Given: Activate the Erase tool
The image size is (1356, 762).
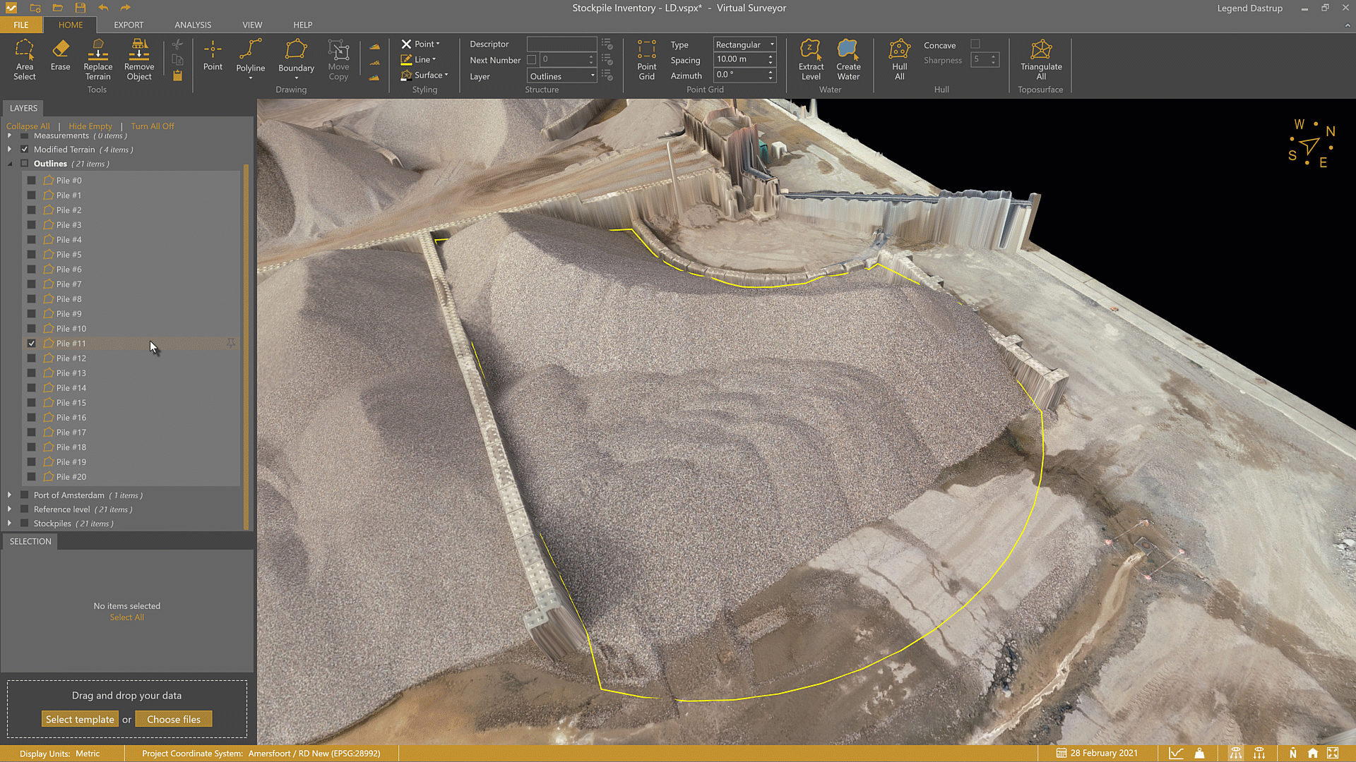Looking at the screenshot, I should 60,55.
